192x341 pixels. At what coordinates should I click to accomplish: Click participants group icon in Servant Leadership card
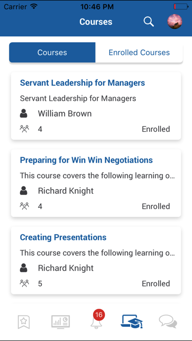[24, 129]
